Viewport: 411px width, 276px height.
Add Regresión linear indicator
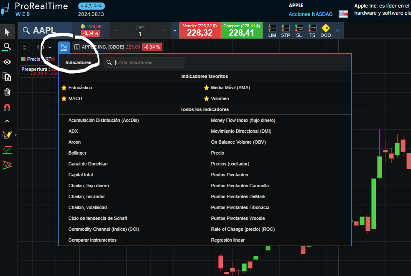228,240
